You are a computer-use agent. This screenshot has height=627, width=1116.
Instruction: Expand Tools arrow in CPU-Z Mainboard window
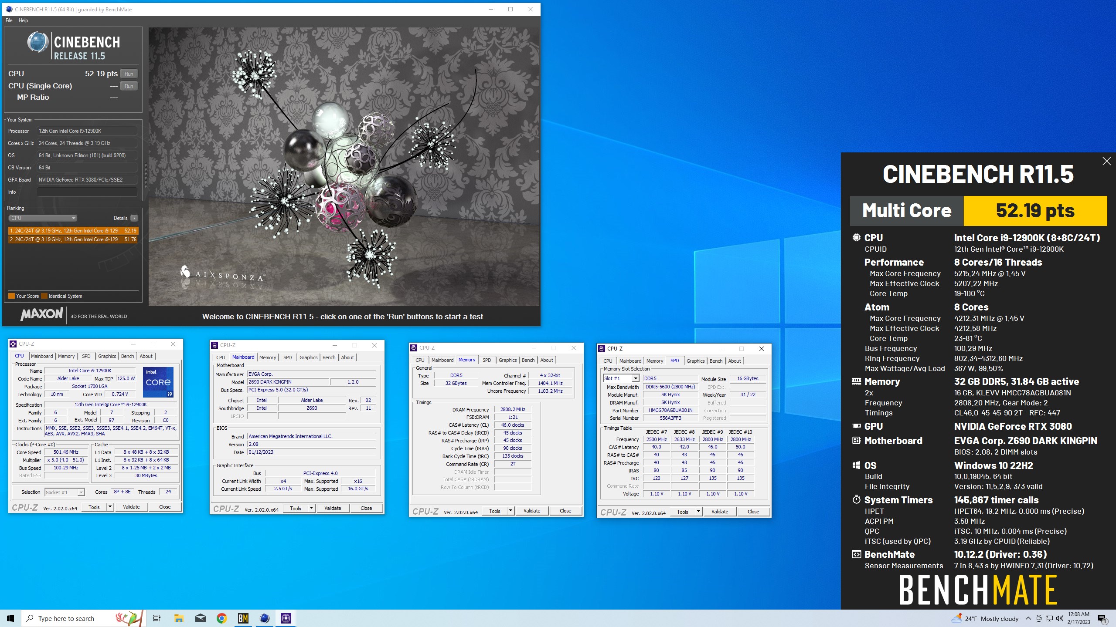(x=312, y=508)
